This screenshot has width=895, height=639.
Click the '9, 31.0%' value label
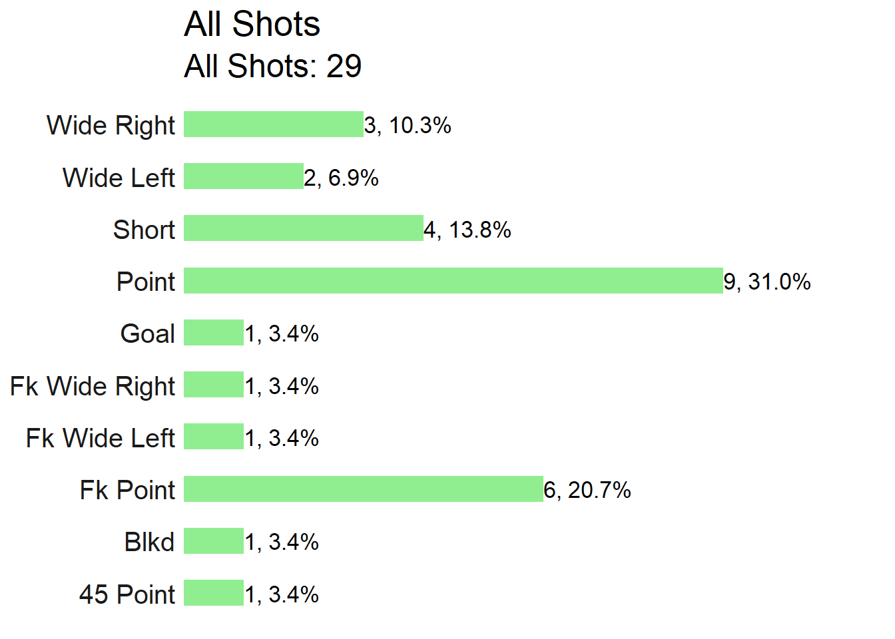pos(767,282)
